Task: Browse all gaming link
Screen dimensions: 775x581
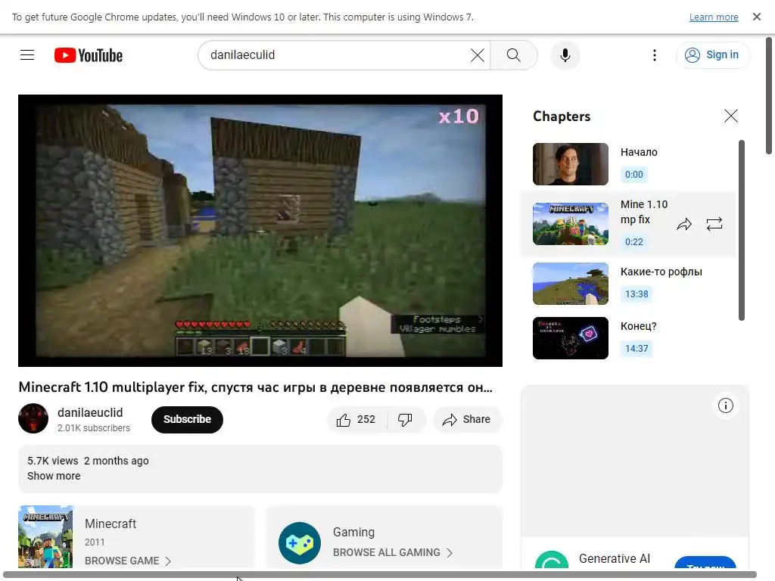Action: tap(393, 552)
